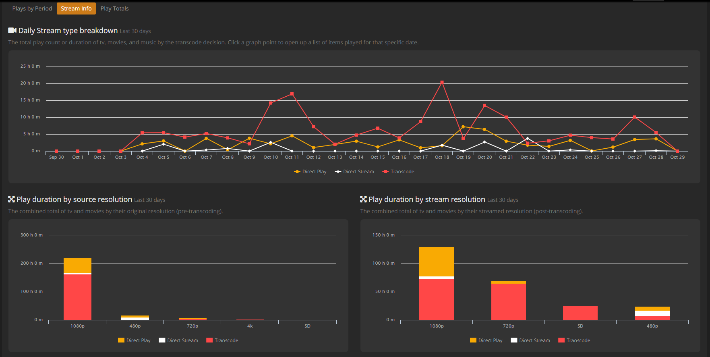710x357 pixels.
Task: Click the Transcode point on Oct 11
Action: 292,94
